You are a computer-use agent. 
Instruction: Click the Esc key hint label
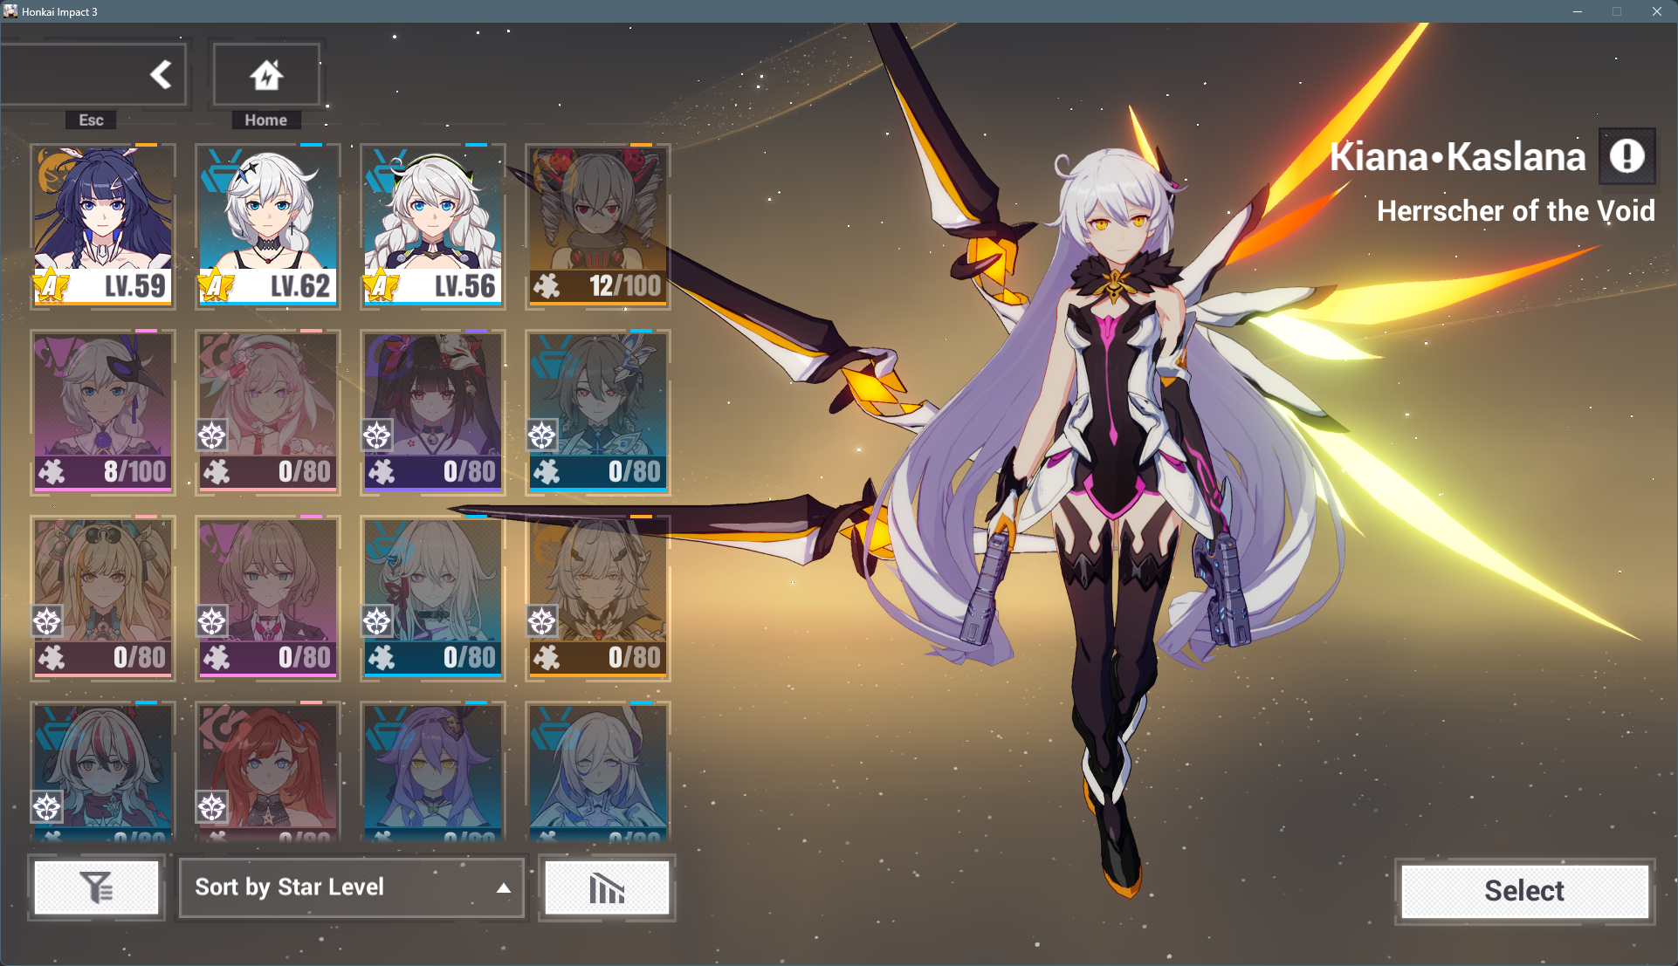click(x=92, y=120)
